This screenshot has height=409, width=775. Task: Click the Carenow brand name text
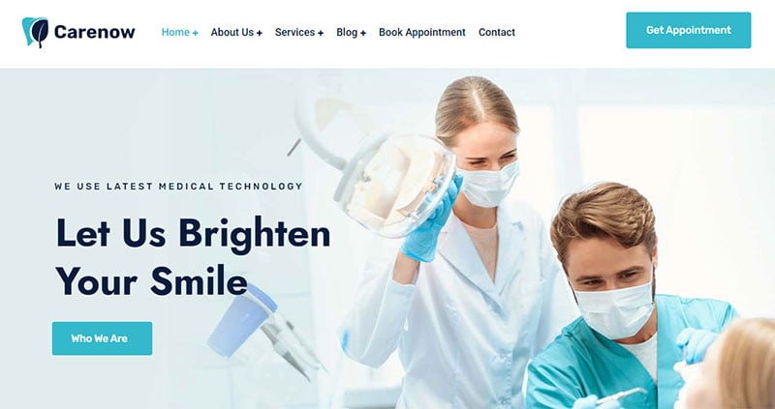94,32
